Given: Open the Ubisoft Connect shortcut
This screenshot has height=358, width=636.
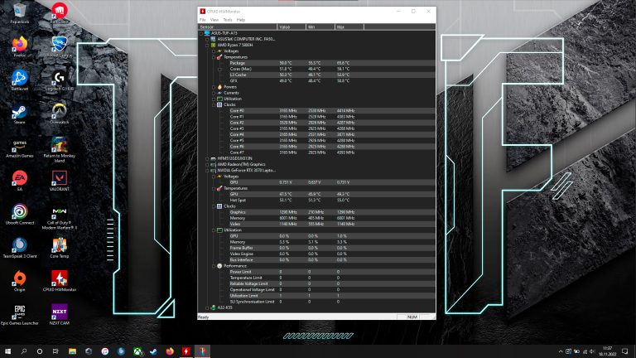Looking at the screenshot, I should (19, 214).
